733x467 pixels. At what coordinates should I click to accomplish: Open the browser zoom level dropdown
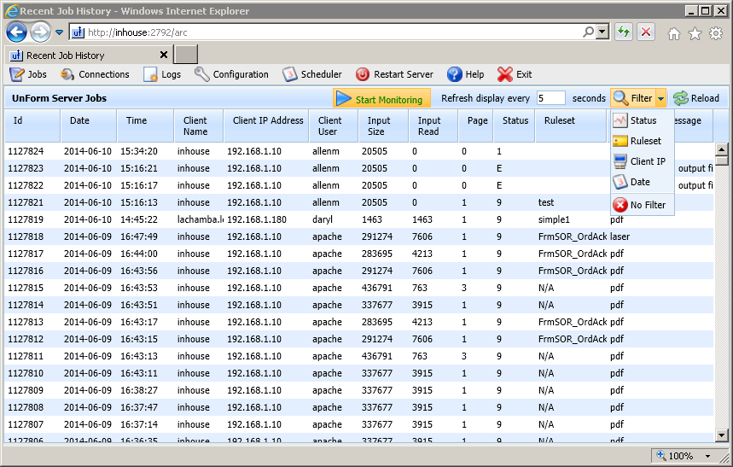(707, 456)
